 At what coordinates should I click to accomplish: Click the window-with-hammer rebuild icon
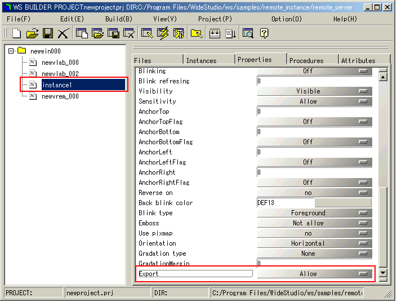[179, 33]
